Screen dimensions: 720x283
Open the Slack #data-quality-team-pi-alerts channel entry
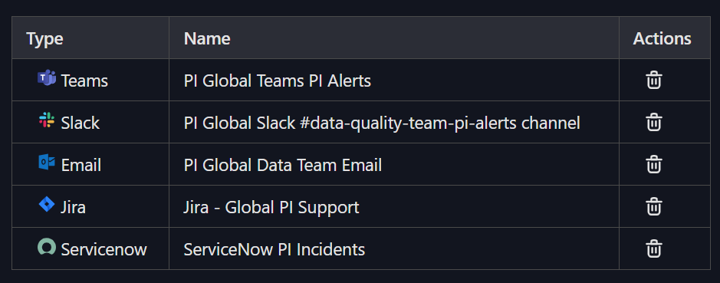(382, 123)
